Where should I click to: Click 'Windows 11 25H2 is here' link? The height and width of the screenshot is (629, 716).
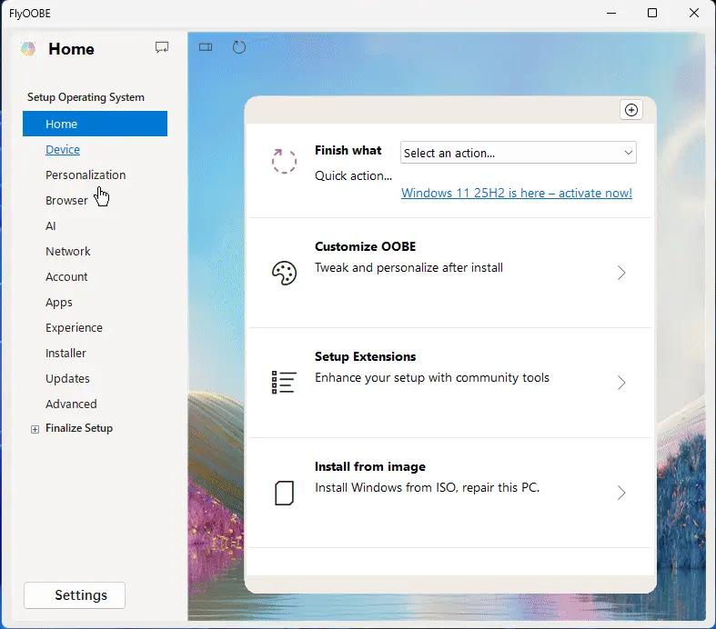pyautogui.click(x=516, y=193)
